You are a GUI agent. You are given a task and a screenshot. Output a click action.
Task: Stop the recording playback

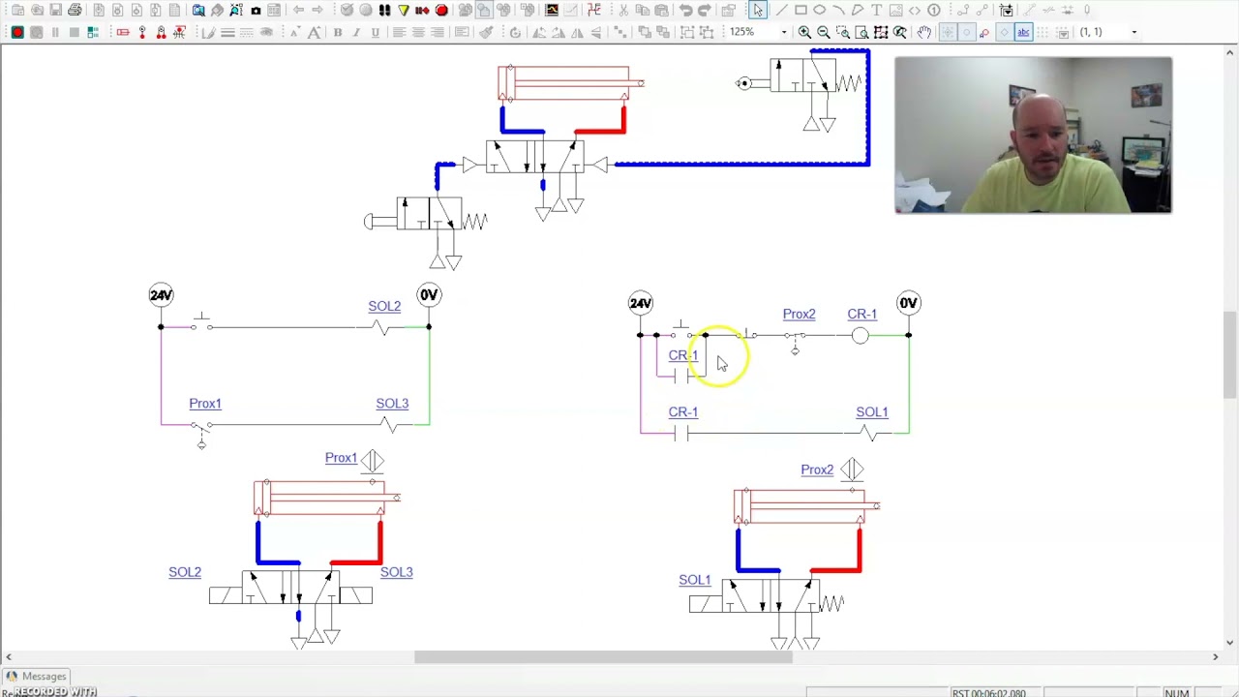coord(74,32)
